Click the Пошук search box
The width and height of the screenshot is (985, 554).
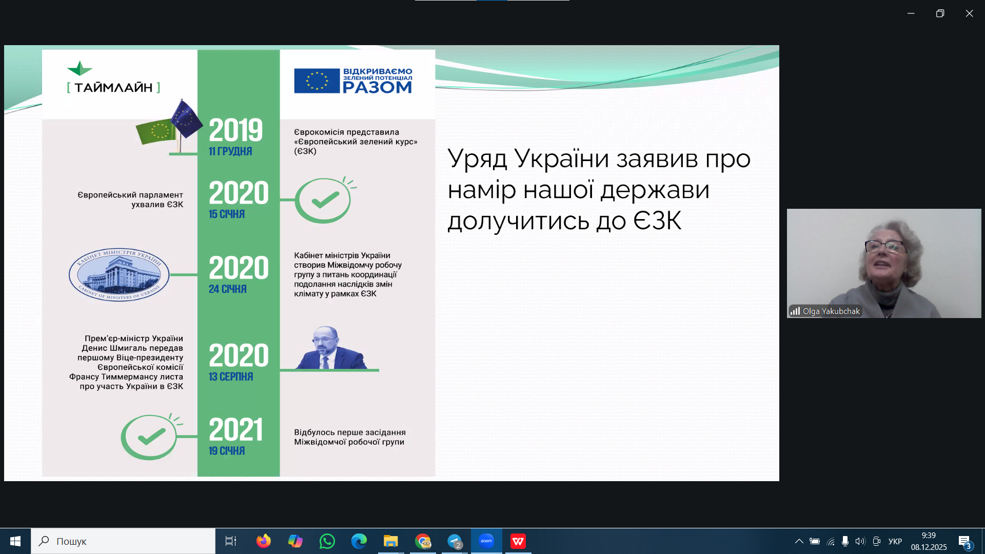coord(123,541)
